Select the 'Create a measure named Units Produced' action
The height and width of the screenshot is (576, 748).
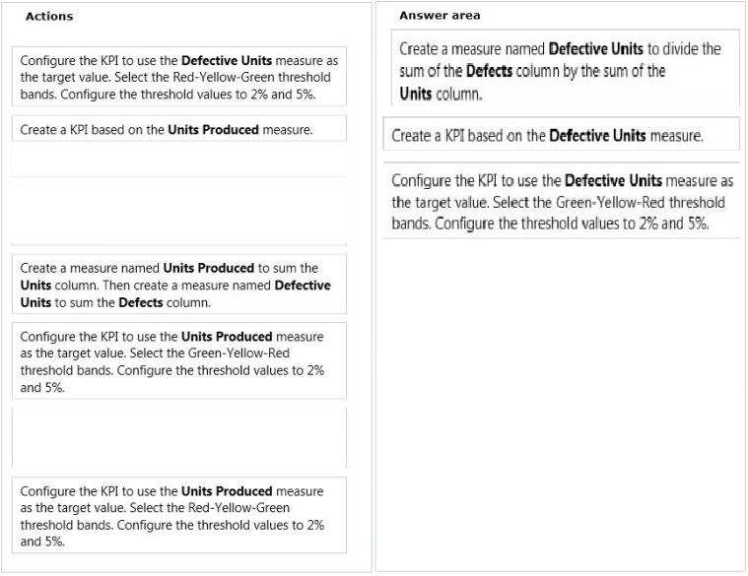click(179, 285)
